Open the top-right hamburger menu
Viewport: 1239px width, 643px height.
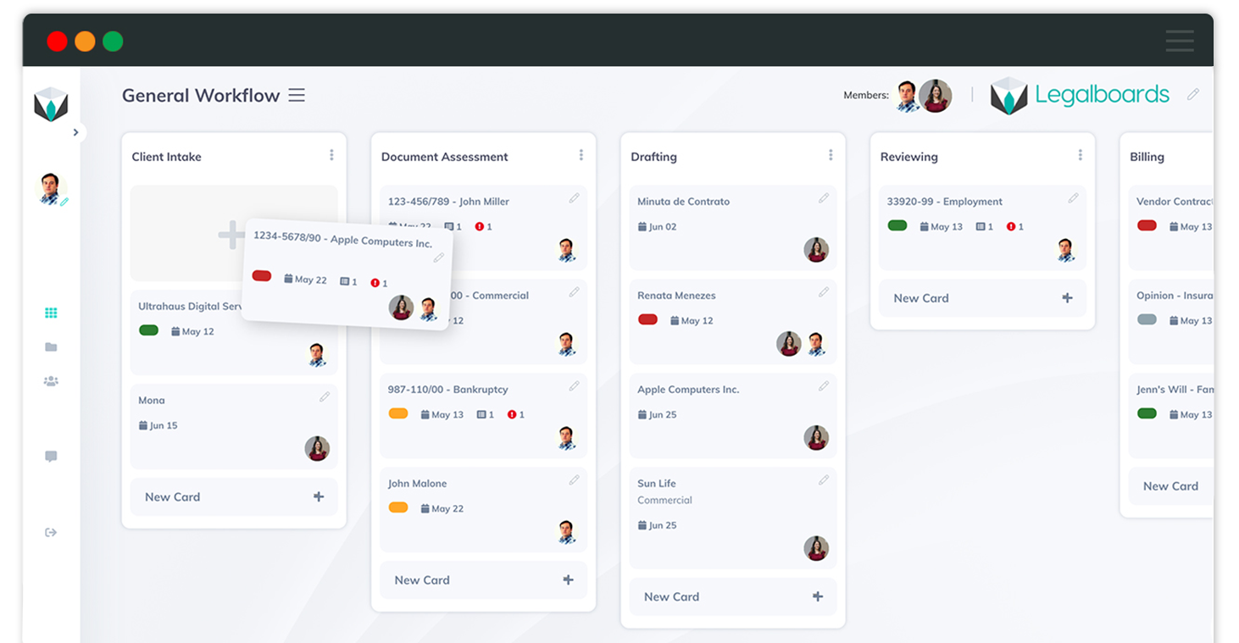(x=1180, y=40)
